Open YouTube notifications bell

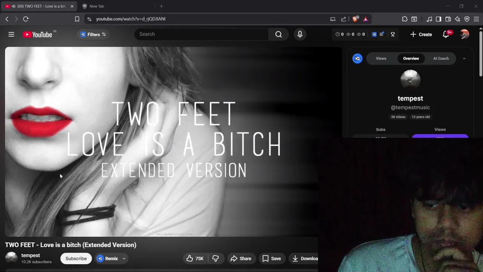coord(446,34)
